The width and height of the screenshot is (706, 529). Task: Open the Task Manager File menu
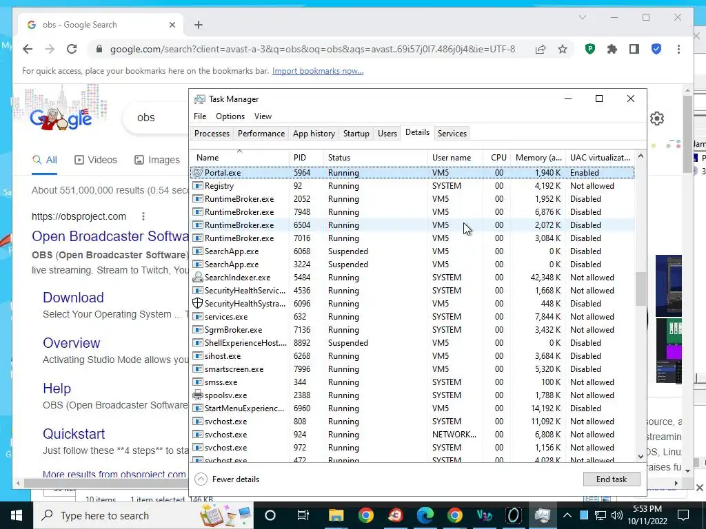[200, 116]
